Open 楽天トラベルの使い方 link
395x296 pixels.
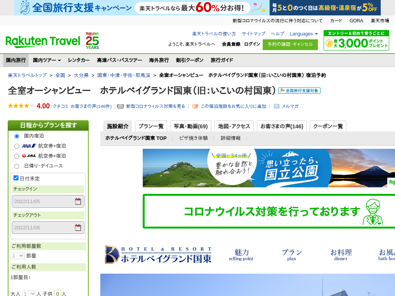coord(214,34)
